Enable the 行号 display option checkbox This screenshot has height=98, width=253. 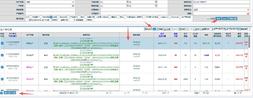31,17
